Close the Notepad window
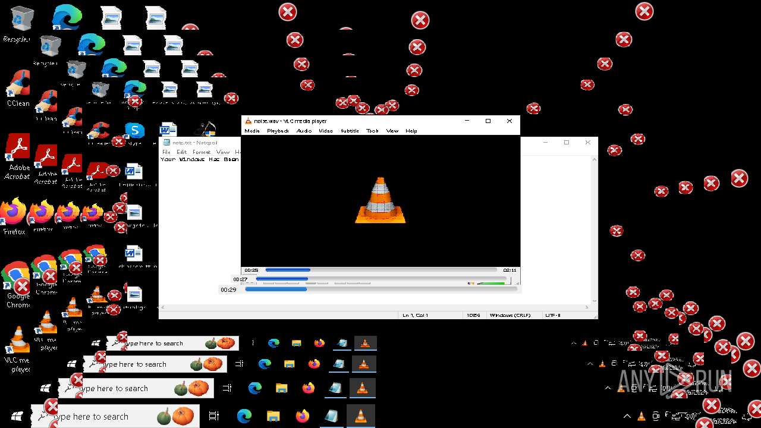This screenshot has width=761, height=428. (x=588, y=142)
